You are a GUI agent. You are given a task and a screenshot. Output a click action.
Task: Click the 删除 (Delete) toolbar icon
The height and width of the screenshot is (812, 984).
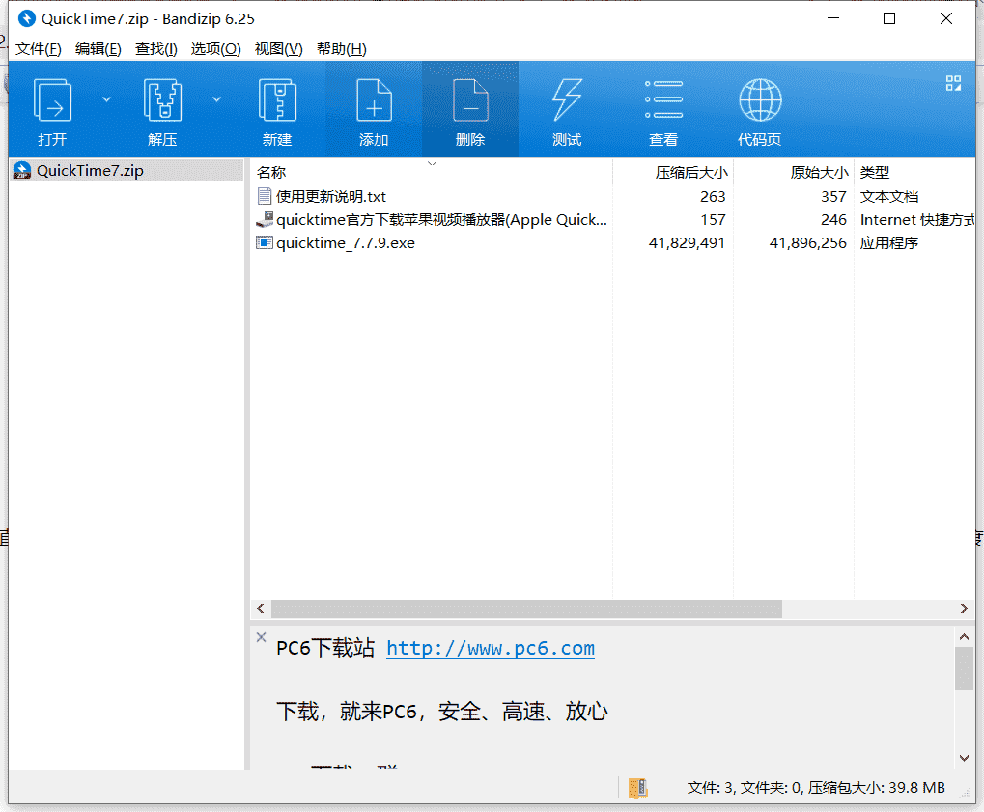470,100
